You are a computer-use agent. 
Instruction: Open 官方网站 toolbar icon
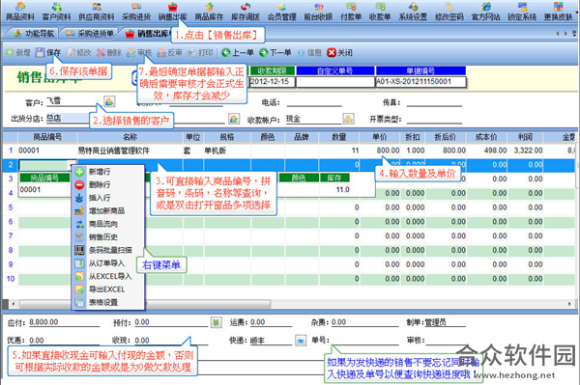click(485, 11)
